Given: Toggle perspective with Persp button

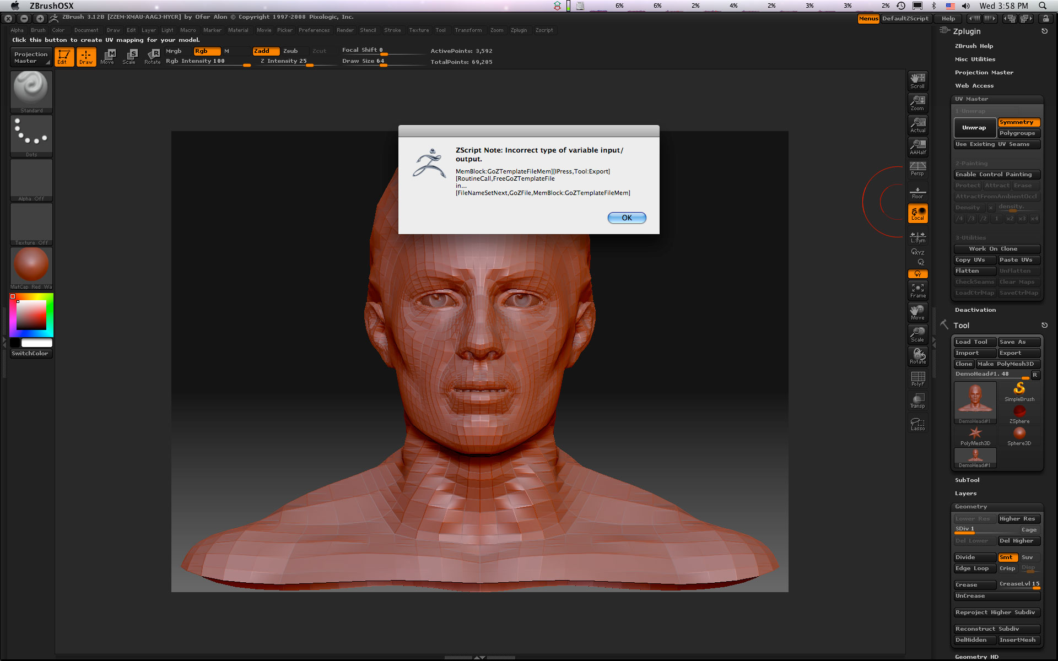Looking at the screenshot, I should pyautogui.click(x=917, y=169).
